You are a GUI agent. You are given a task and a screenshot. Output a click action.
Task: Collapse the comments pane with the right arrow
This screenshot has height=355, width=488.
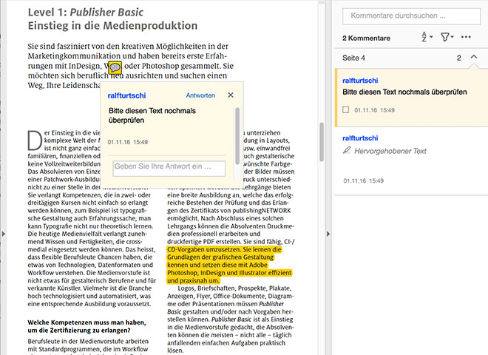pyautogui.click(x=328, y=234)
